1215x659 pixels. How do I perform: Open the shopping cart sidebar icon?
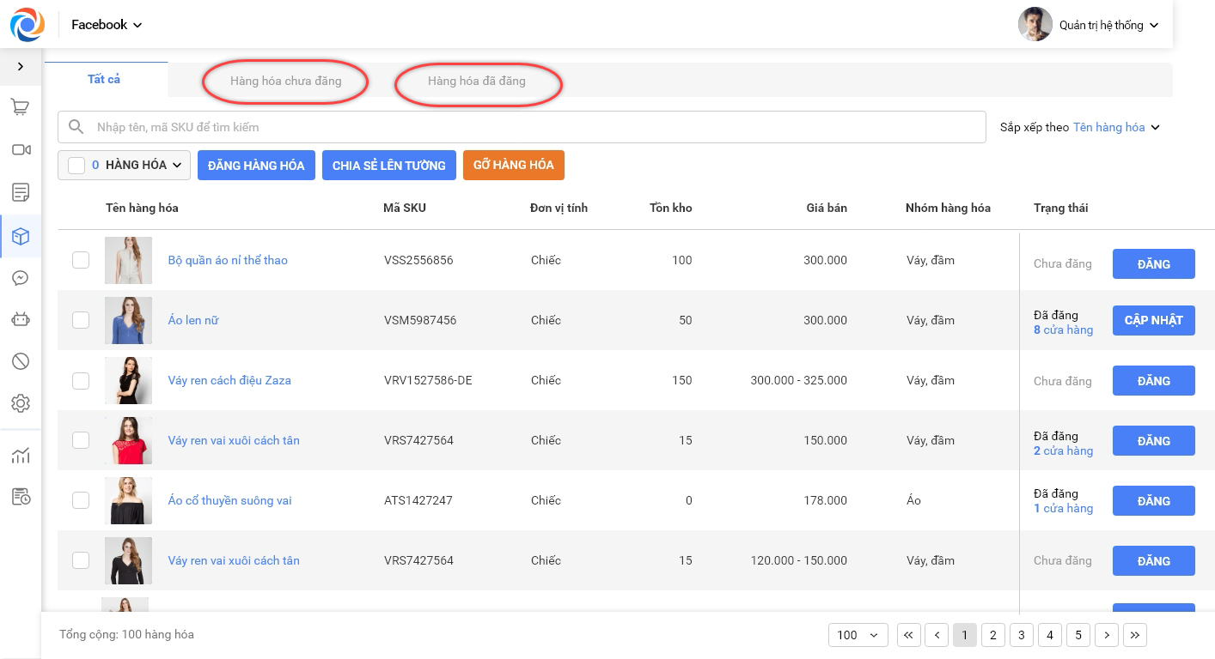[x=21, y=107]
